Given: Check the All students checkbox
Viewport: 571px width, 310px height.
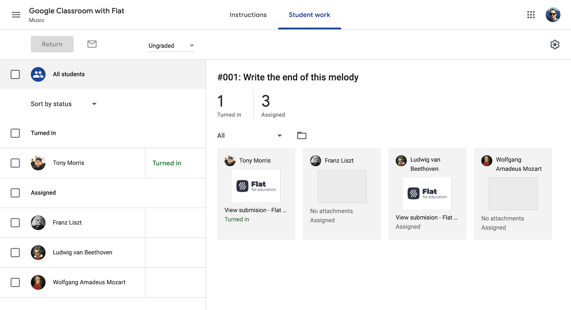Looking at the screenshot, I should (x=15, y=74).
